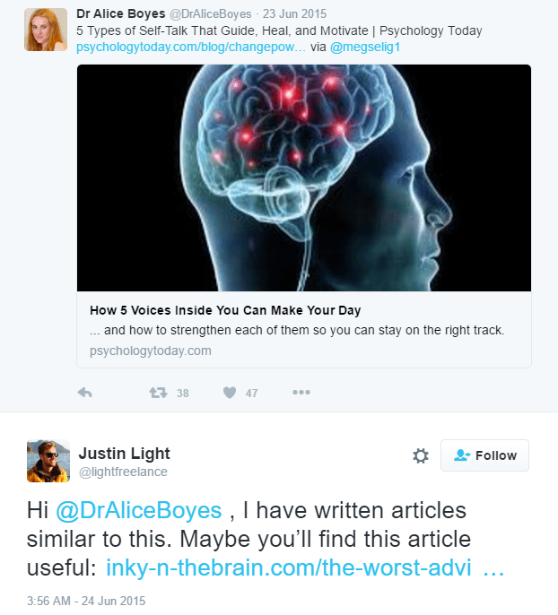Retweet the self-talk article tweet
The image size is (558, 615).
point(158,393)
